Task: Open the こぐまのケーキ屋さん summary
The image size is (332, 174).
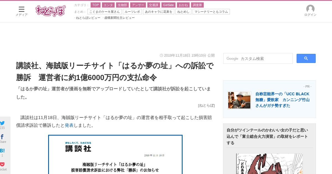Action: tap(105, 12)
